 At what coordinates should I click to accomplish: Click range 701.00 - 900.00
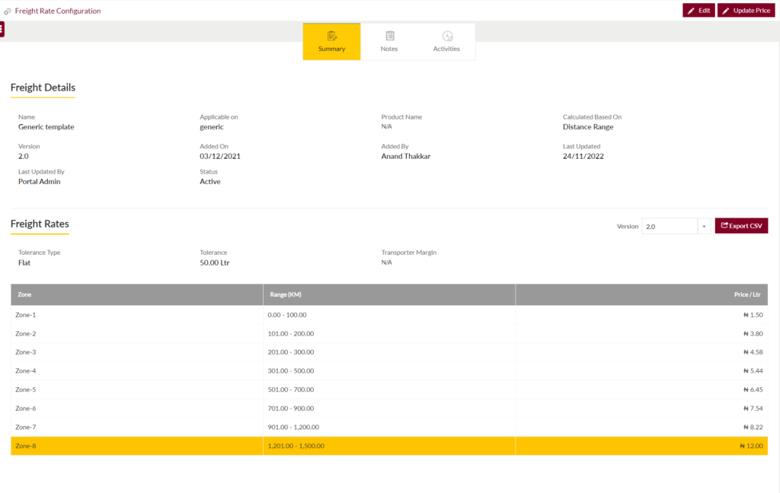tap(290, 409)
